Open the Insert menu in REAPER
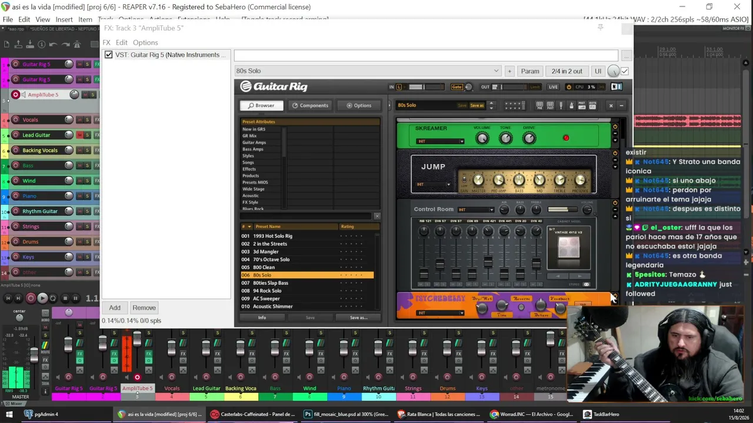The width and height of the screenshot is (753, 423). (x=64, y=19)
